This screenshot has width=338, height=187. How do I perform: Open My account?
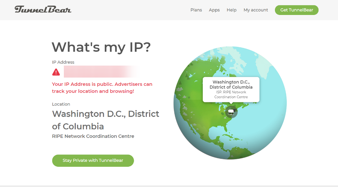coord(256,10)
